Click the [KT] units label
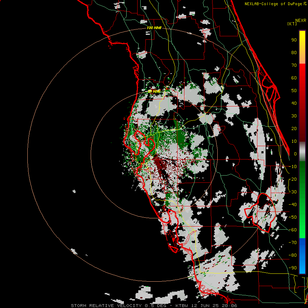The height and width of the screenshot is (308, 308). (292, 24)
